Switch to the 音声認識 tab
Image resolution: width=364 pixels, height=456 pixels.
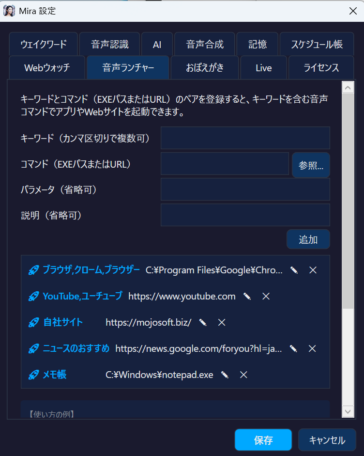click(109, 44)
